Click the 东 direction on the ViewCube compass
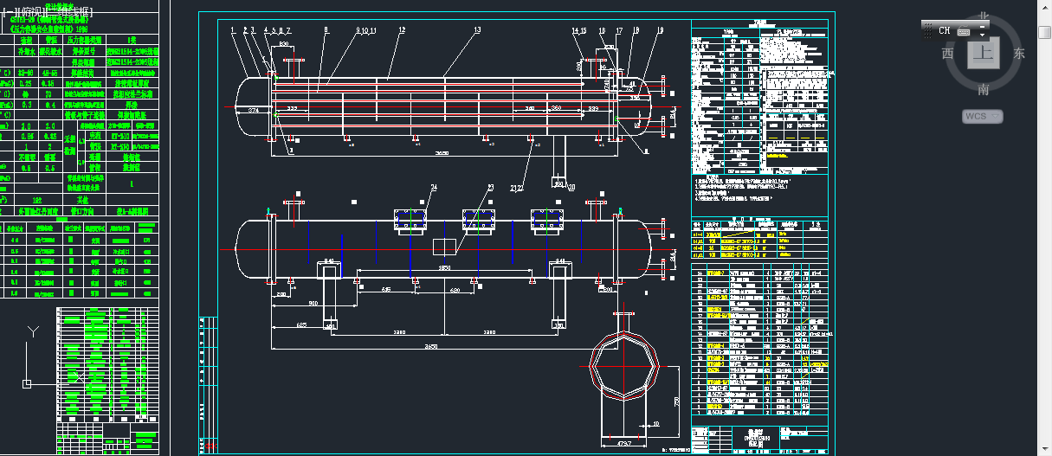1052x456 pixels. tap(1019, 53)
